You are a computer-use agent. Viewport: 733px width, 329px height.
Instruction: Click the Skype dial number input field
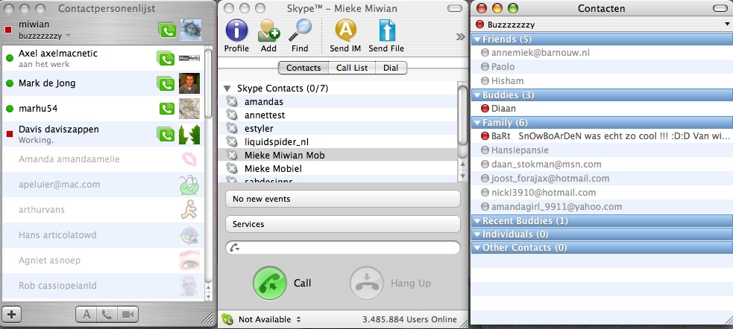343,248
